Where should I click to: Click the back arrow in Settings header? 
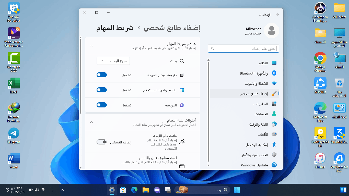tap(277, 15)
